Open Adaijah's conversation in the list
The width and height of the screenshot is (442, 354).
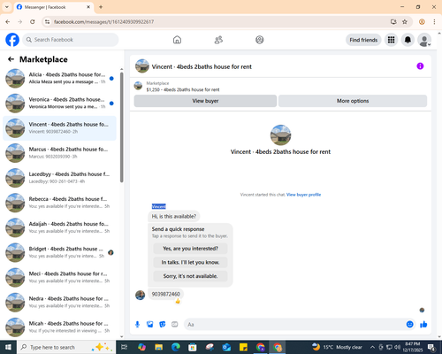coord(59,227)
